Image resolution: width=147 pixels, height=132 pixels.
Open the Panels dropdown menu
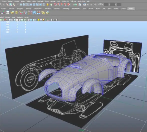pos(26,17)
